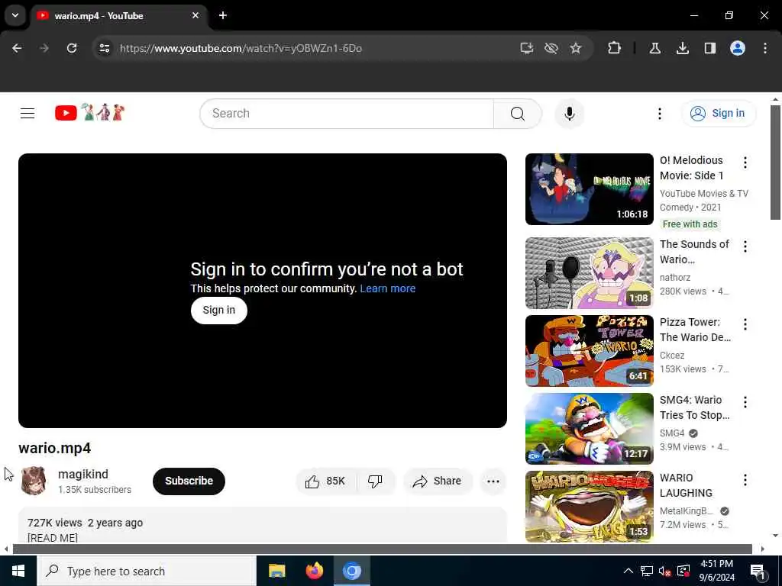Screen dimensions: 782x586
Task: Open the browser profile avatar
Action: click(737, 48)
